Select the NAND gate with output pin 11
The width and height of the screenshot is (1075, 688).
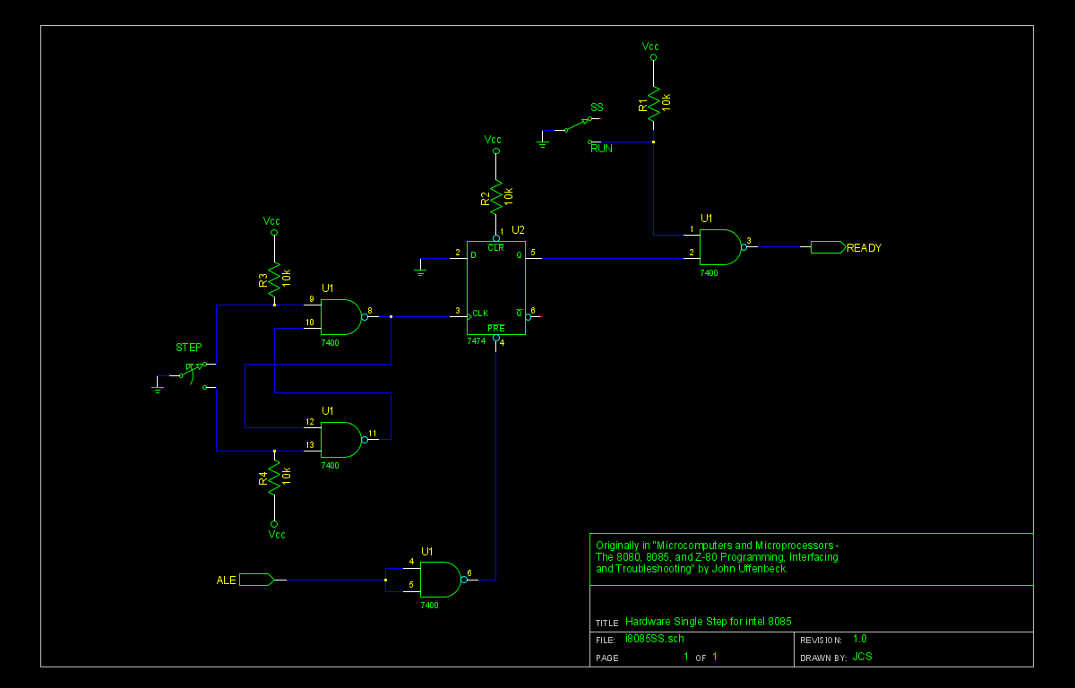pos(342,439)
